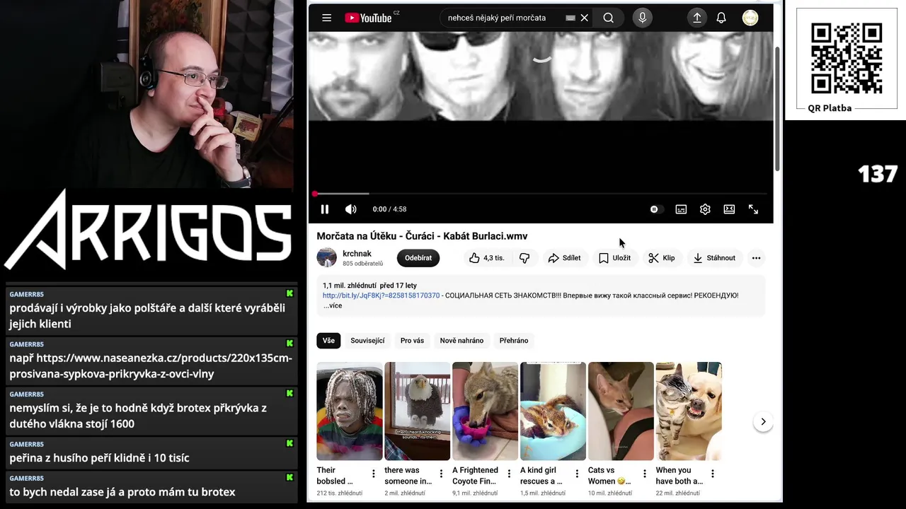Viewport: 906px width, 509px height.
Task: Click the QR Platba code image
Action: coord(847,59)
